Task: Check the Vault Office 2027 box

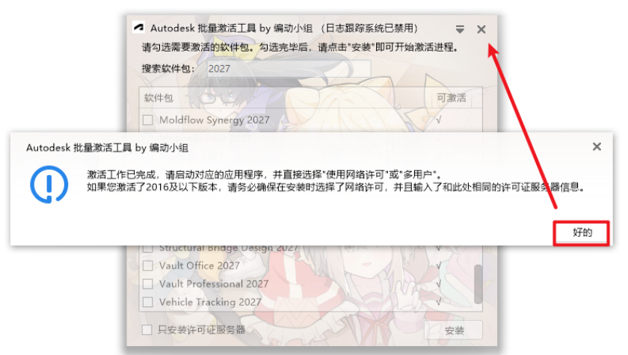Action: 148,265
